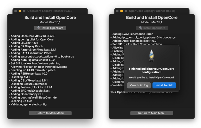This screenshot has height=128, width=201.
Task: Click 'Model: iMac15,1' label in right window
Action: [x=152, y=22]
